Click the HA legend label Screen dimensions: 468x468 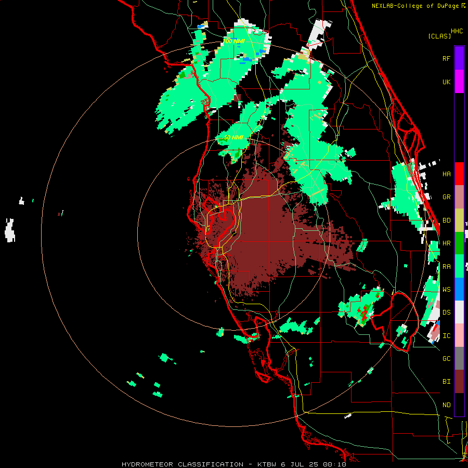[x=446, y=174]
